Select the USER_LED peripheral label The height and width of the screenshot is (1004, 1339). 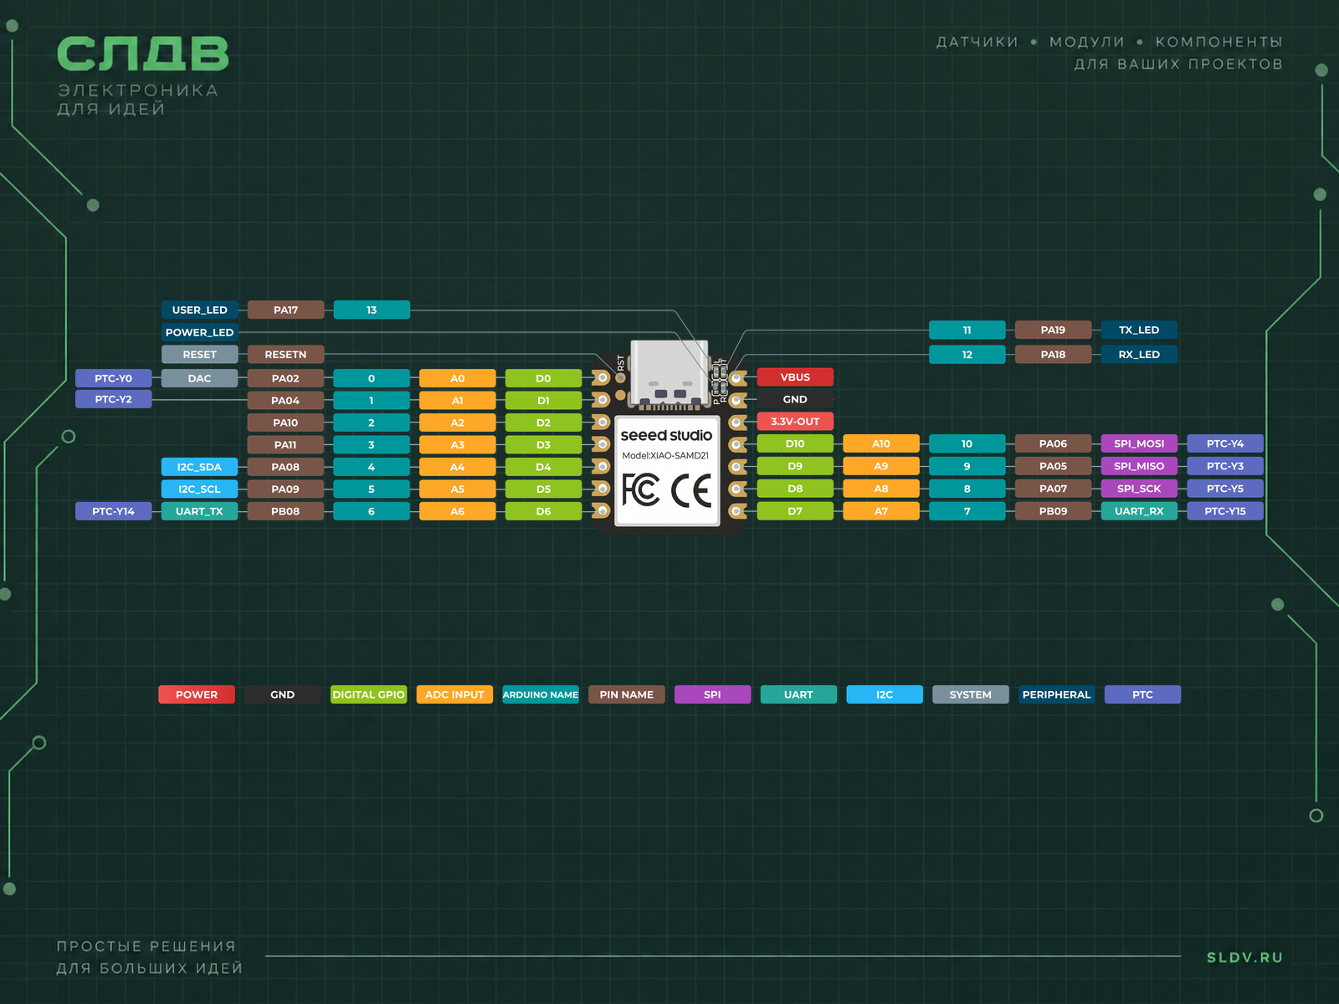pyautogui.click(x=199, y=310)
